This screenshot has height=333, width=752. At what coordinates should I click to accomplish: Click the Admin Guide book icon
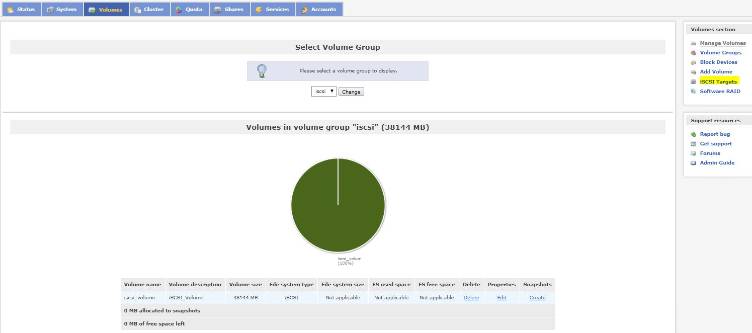pos(693,163)
